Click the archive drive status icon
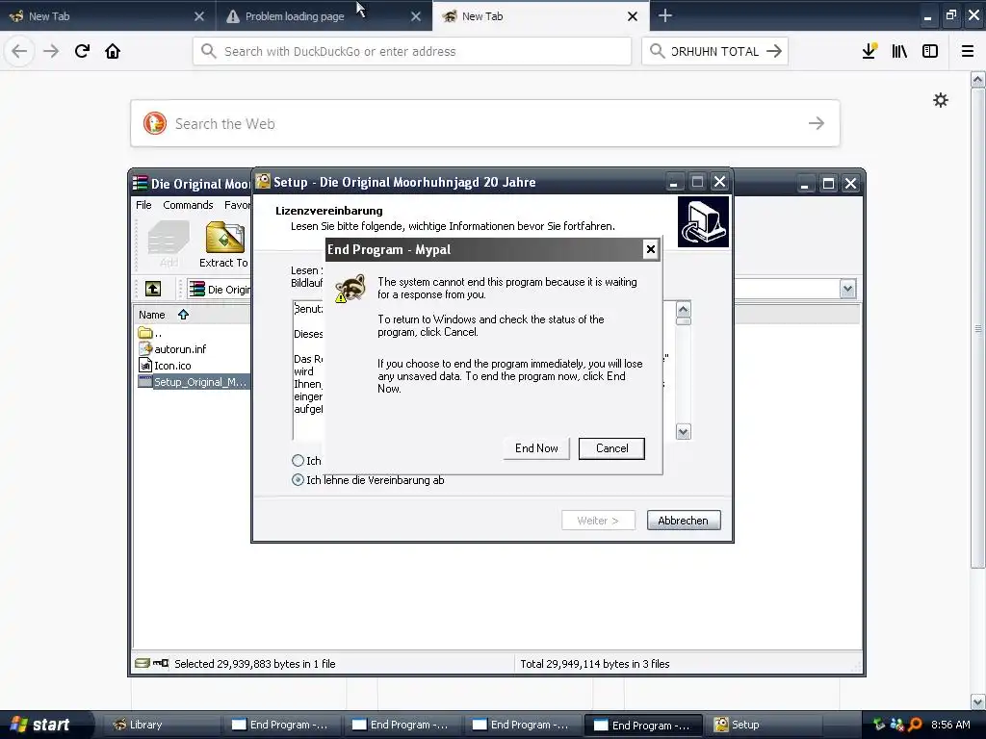Viewport: 986px width, 739px height. point(143,663)
